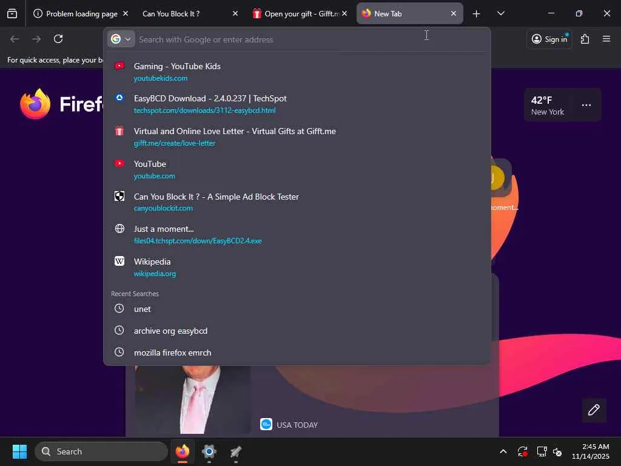This screenshot has width=621, height=466.
Task: Open the YouTube suggestion entry
Action: tap(297, 170)
